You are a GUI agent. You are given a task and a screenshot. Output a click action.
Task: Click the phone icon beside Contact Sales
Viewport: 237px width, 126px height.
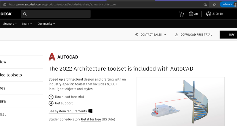point(137,35)
